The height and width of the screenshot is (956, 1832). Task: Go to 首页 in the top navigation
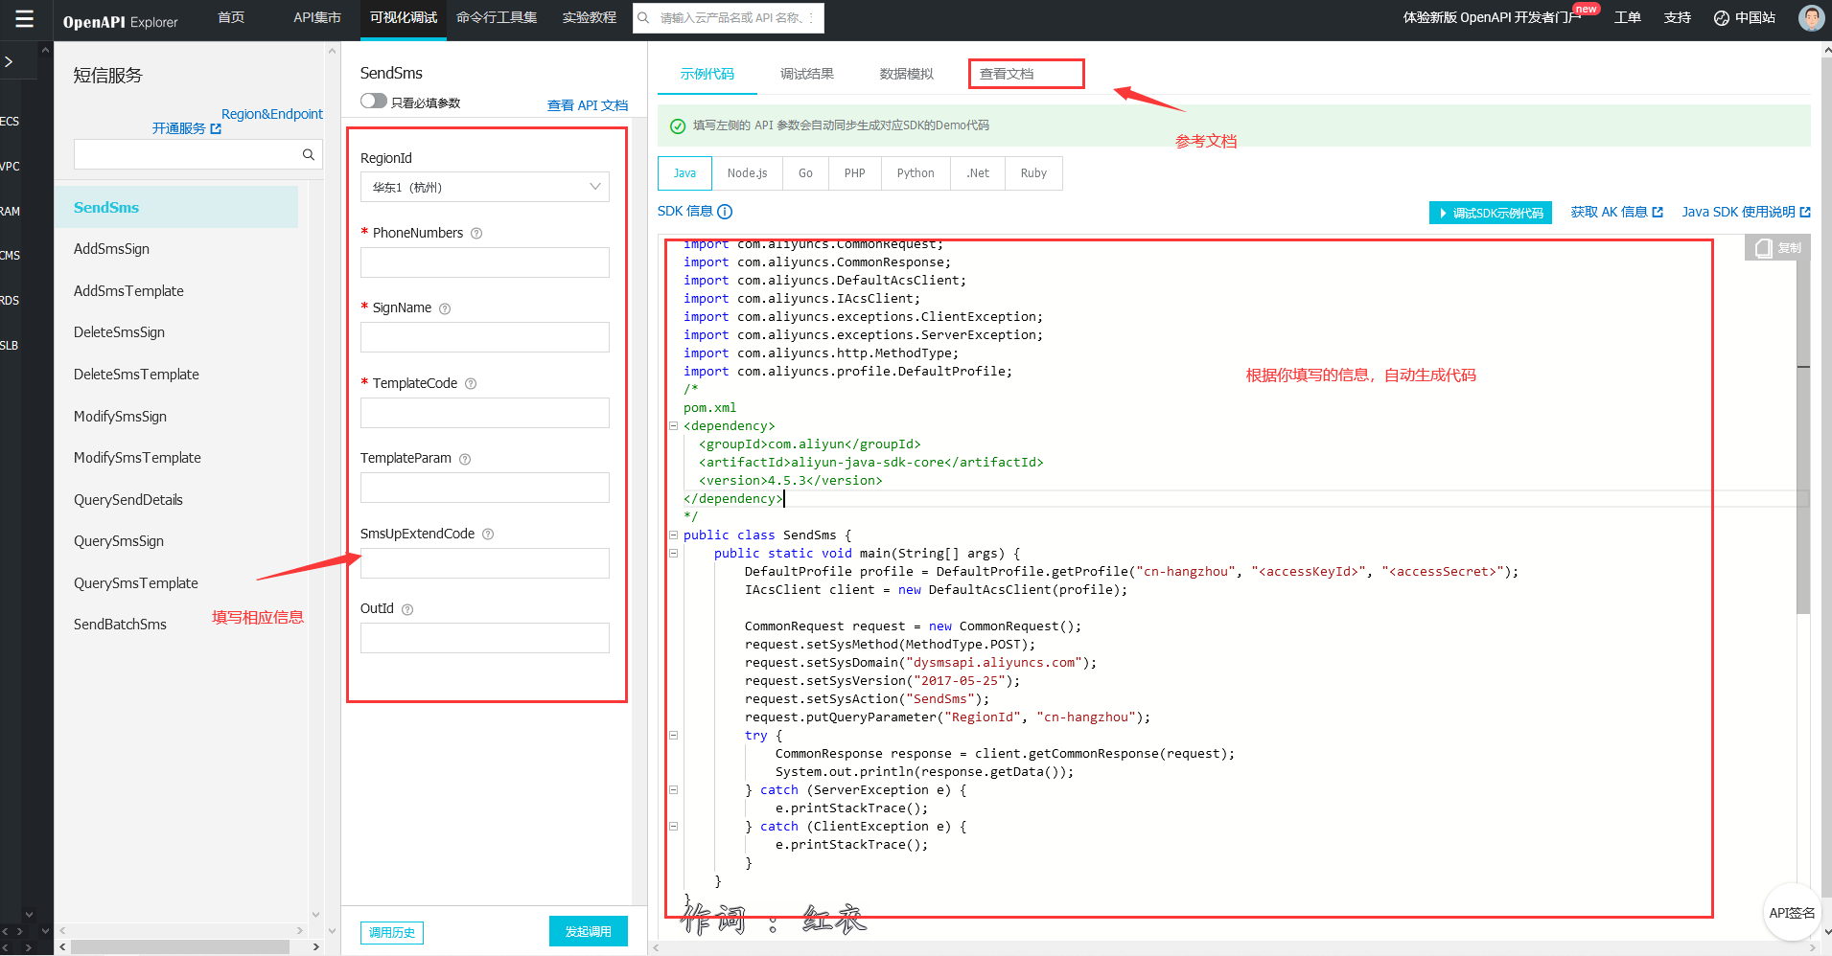coord(231,18)
